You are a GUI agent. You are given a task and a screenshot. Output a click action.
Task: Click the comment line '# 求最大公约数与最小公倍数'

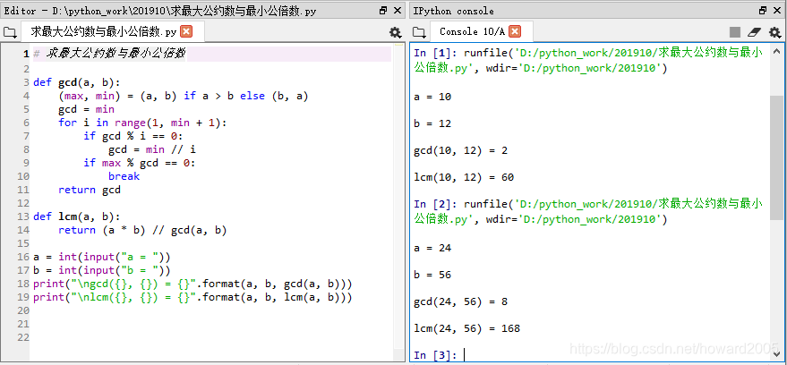click(x=109, y=55)
